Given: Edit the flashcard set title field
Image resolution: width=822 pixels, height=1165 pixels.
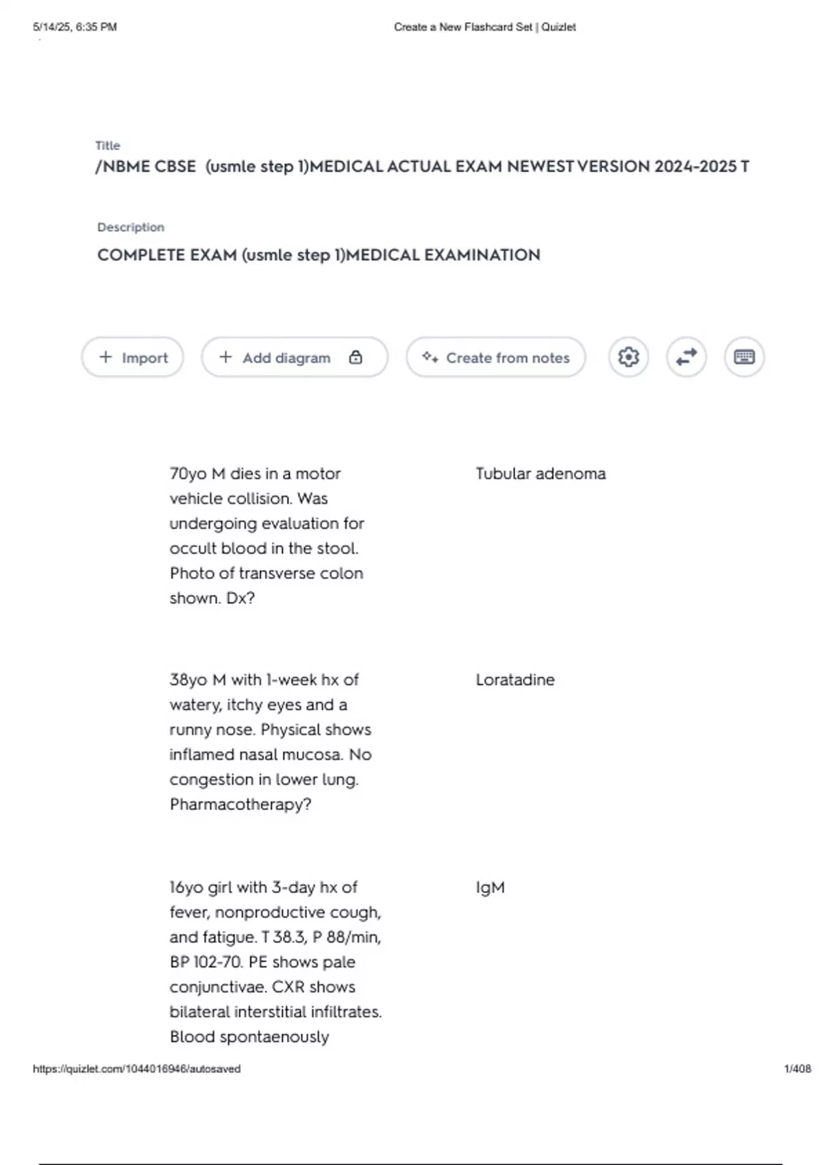Looking at the screenshot, I should point(422,167).
